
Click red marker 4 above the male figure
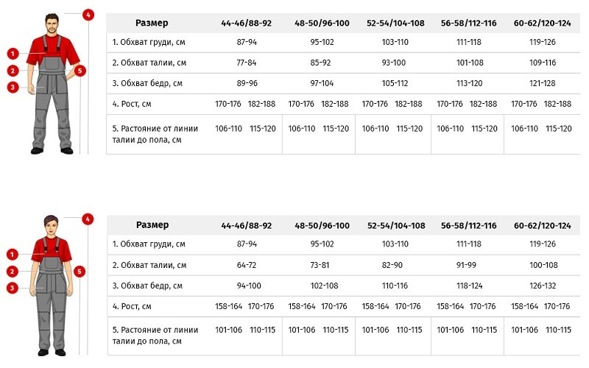click(88, 15)
